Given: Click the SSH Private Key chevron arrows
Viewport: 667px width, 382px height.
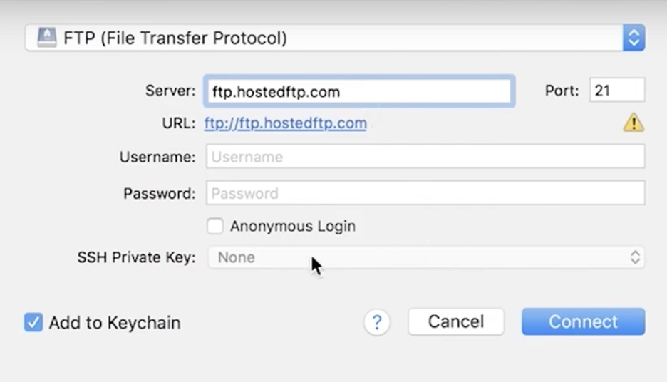Looking at the screenshot, I should point(635,257).
